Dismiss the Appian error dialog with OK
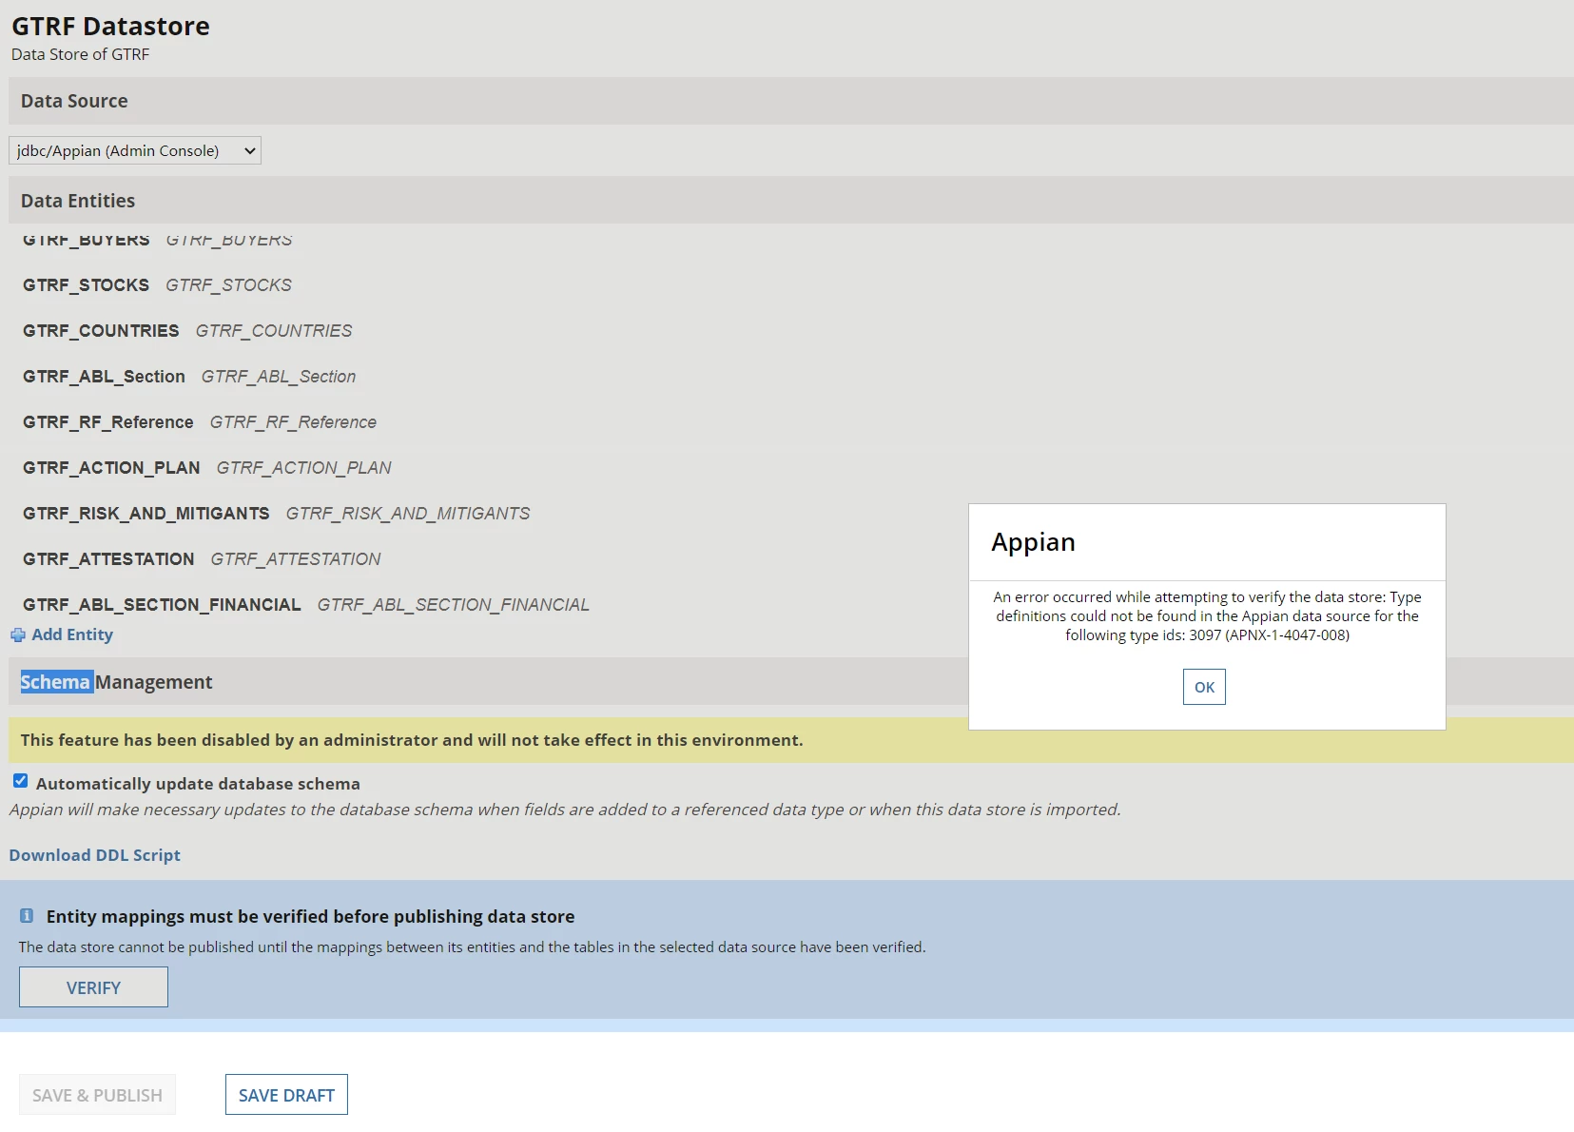 click(x=1204, y=687)
